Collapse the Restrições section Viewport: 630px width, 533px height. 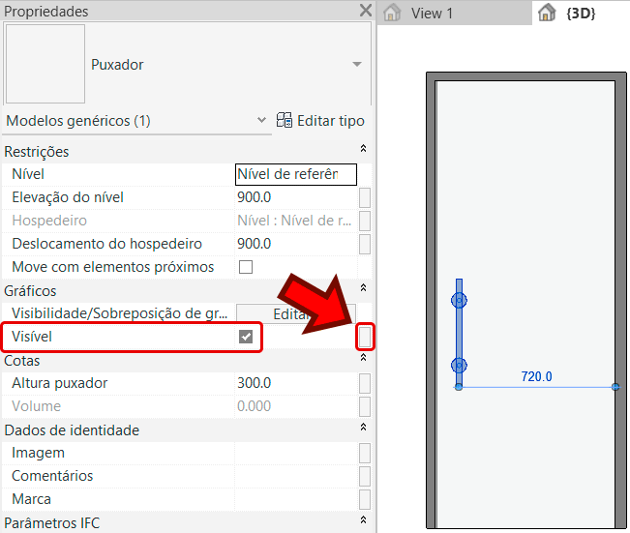click(x=363, y=151)
